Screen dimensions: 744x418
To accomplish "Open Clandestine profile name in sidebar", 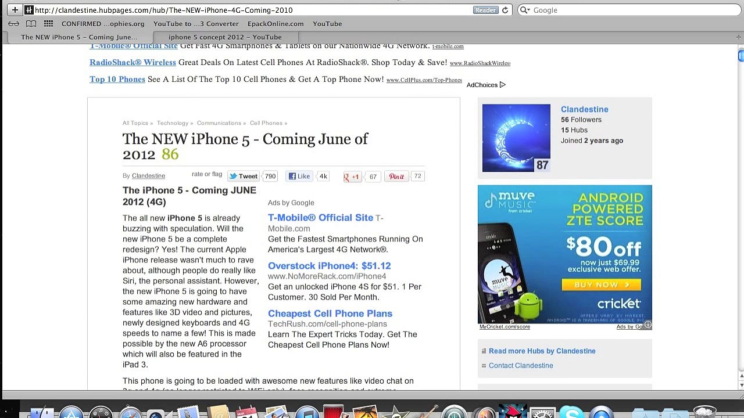I will [584, 109].
